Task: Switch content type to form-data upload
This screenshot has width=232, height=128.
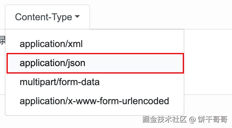Action: click(x=60, y=82)
